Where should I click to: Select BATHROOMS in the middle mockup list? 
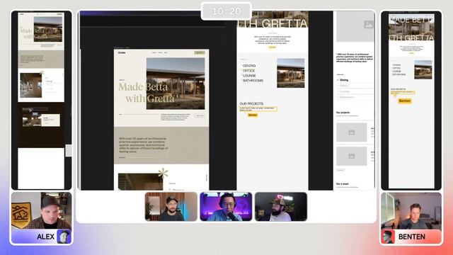pyautogui.click(x=253, y=80)
